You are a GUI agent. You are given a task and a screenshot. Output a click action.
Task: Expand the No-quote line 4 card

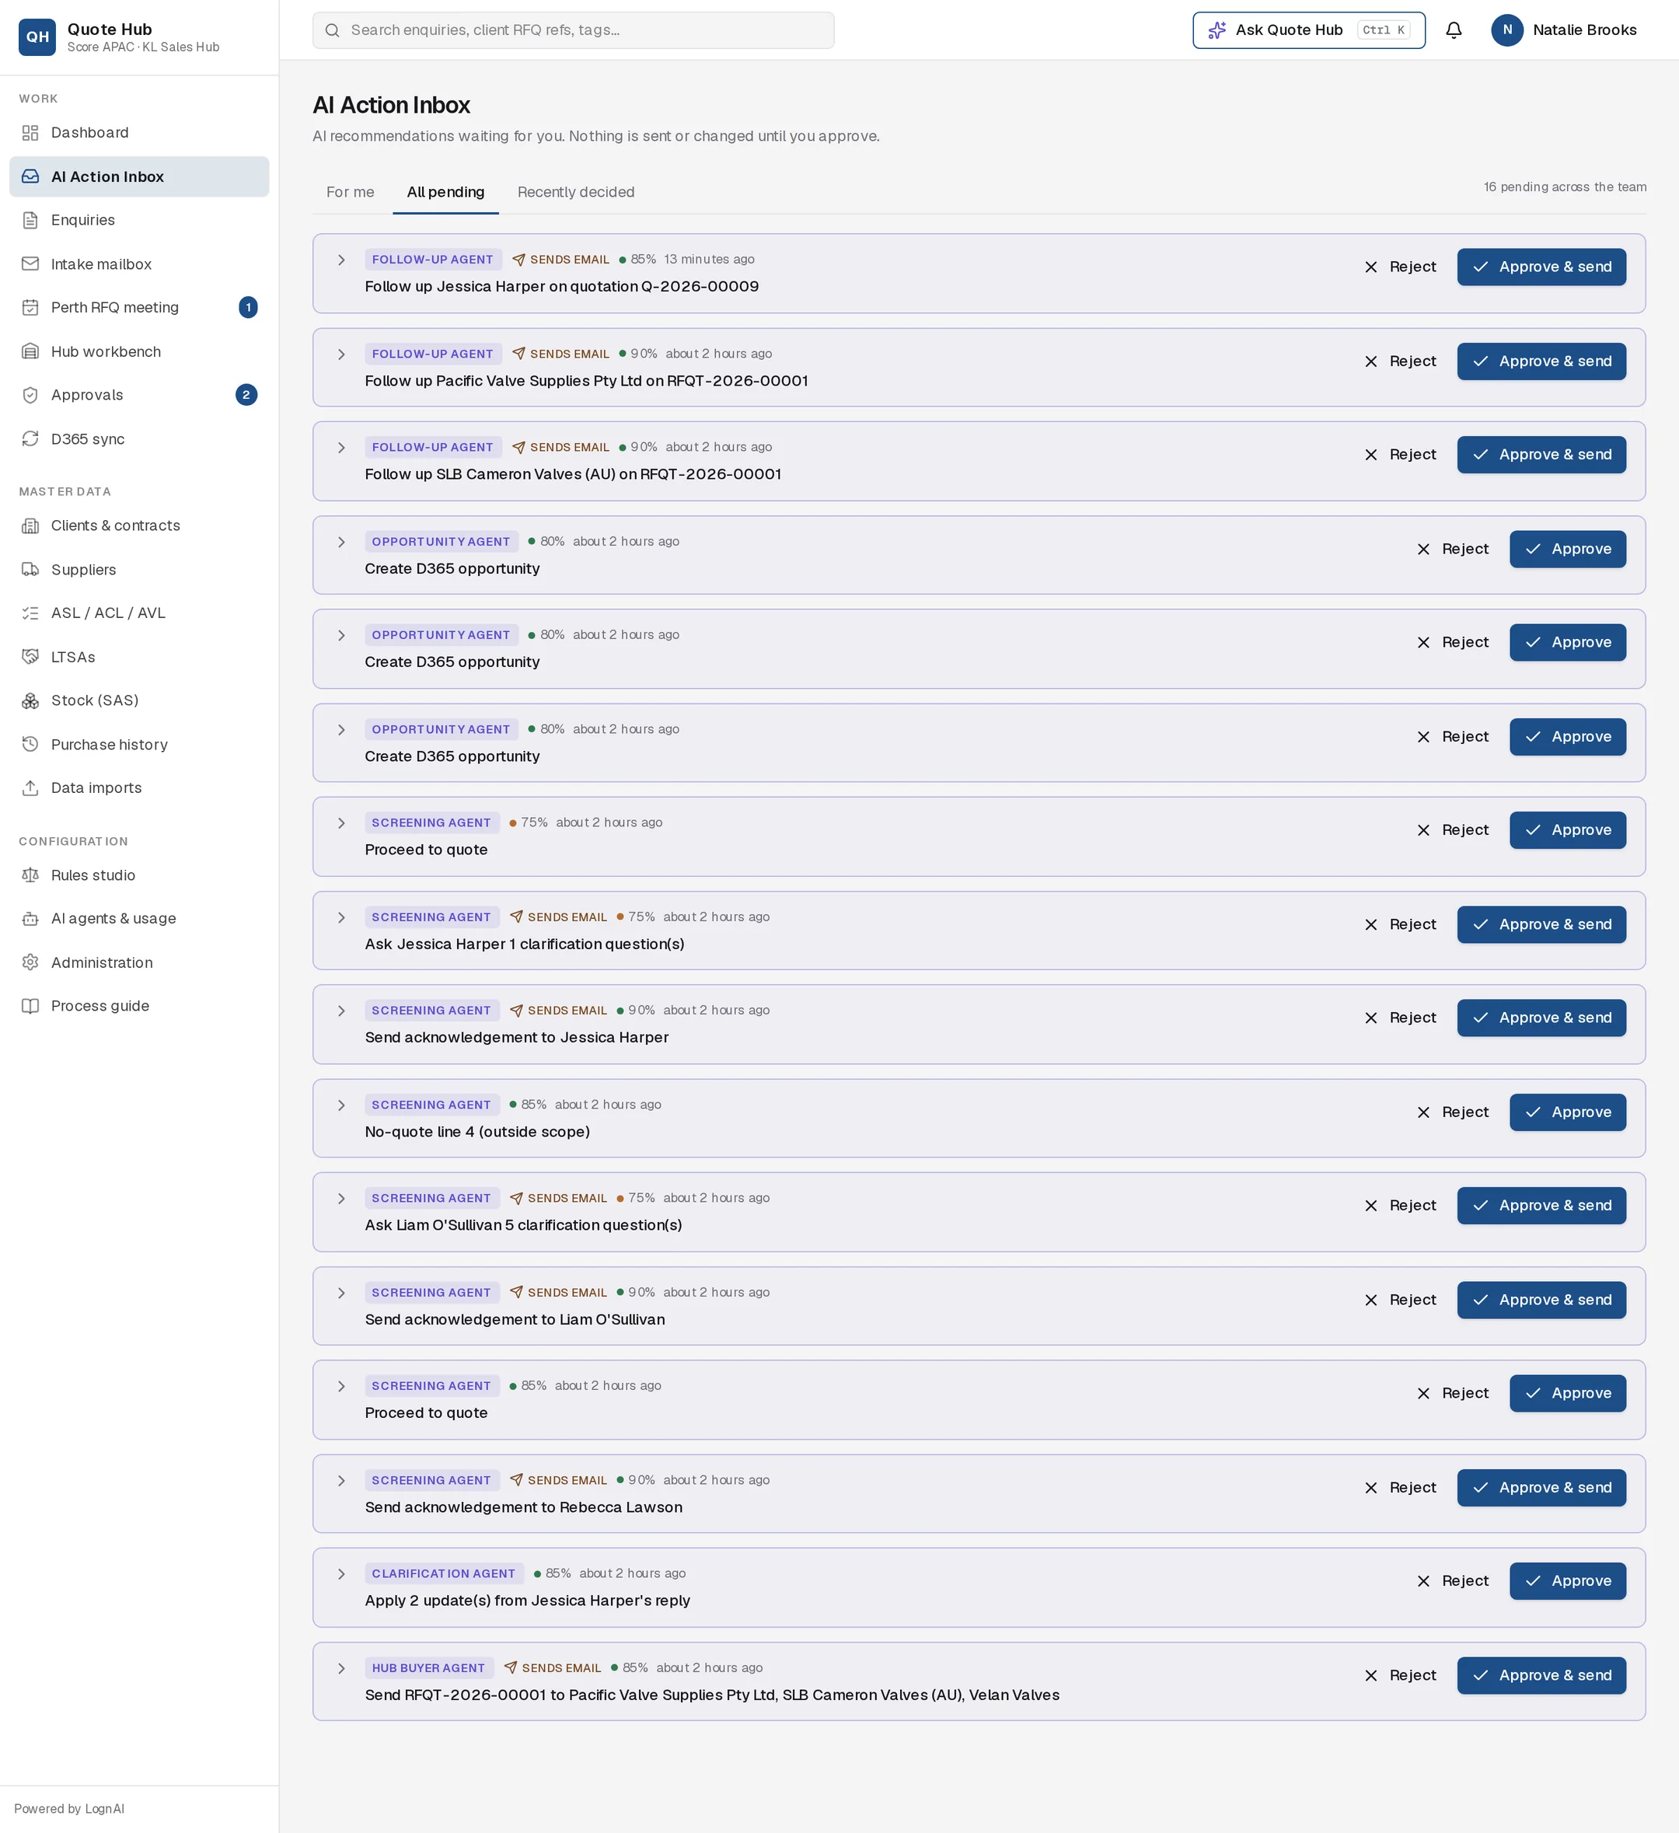(x=341, y=1105)
